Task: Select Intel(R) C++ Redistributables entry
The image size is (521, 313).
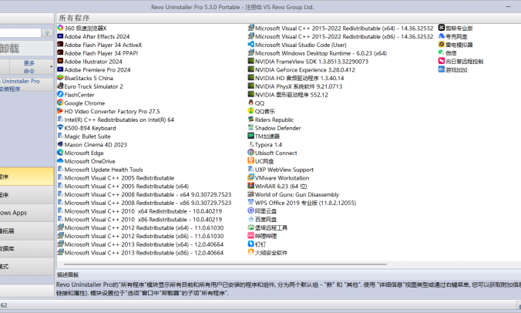Action: pos(116,119)
